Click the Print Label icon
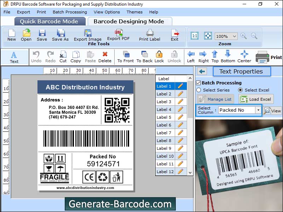 [x=149, y=35]
